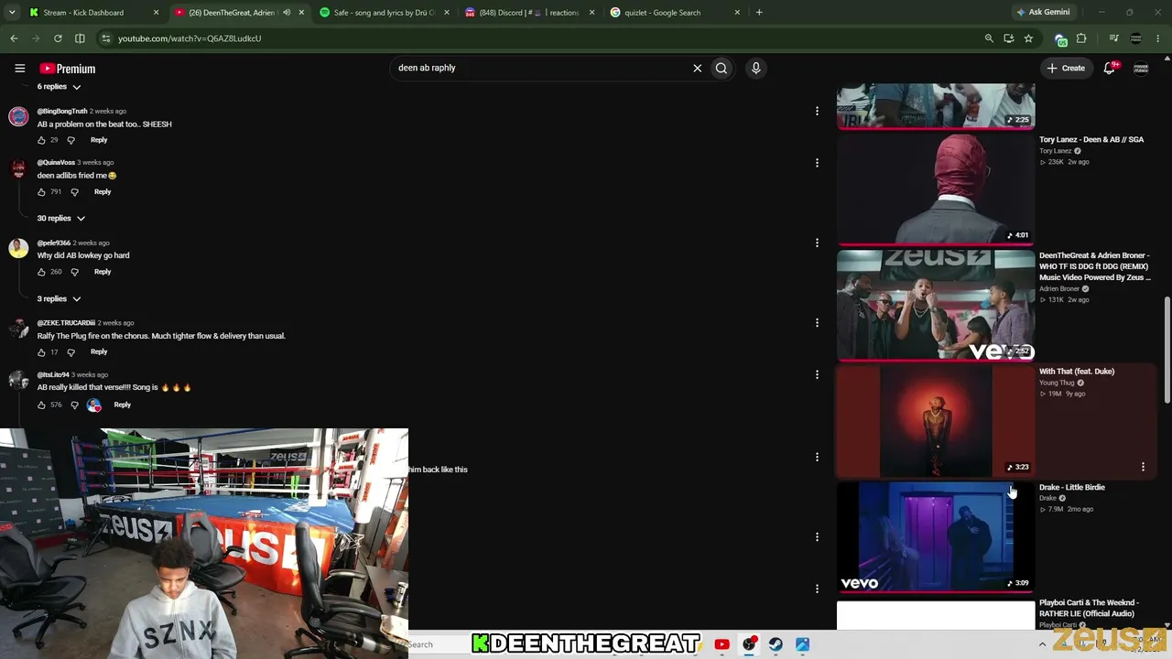The image size is (1172, 659).
Task: Open the YouTube account avatar menu
Action: [x=1141, y=68]
